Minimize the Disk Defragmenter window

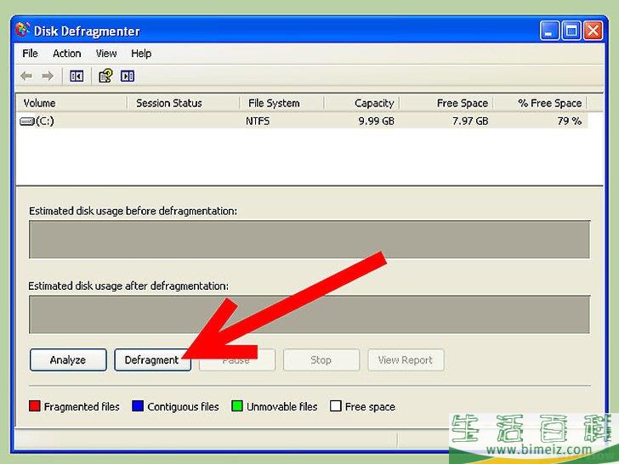(549, 31)
